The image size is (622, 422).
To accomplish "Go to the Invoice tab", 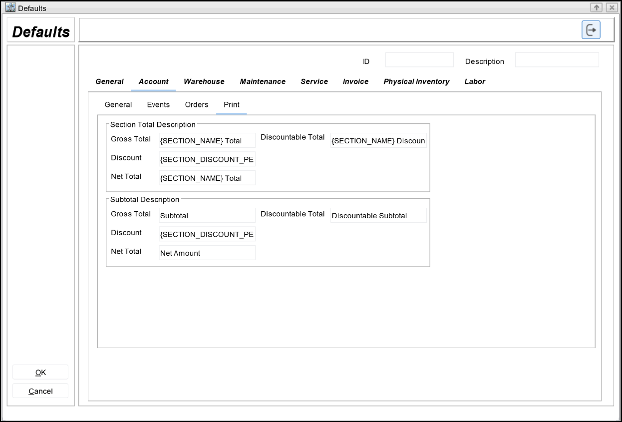I will (x=355, y=81).
